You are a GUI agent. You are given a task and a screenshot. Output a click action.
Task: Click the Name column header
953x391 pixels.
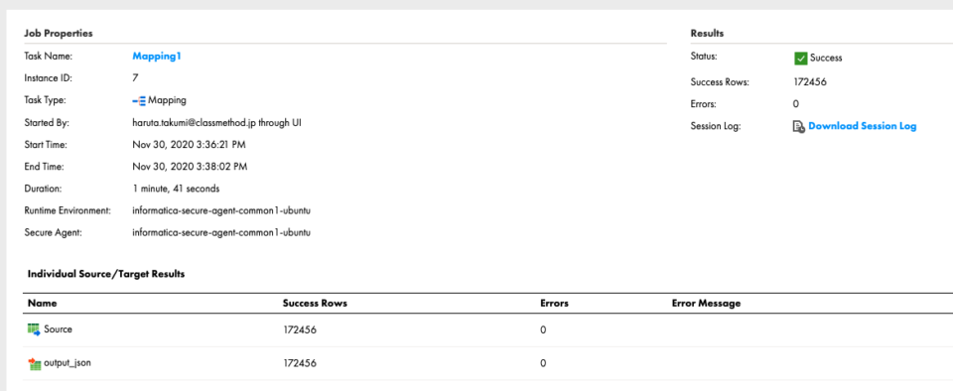click(x=42, y=303)
